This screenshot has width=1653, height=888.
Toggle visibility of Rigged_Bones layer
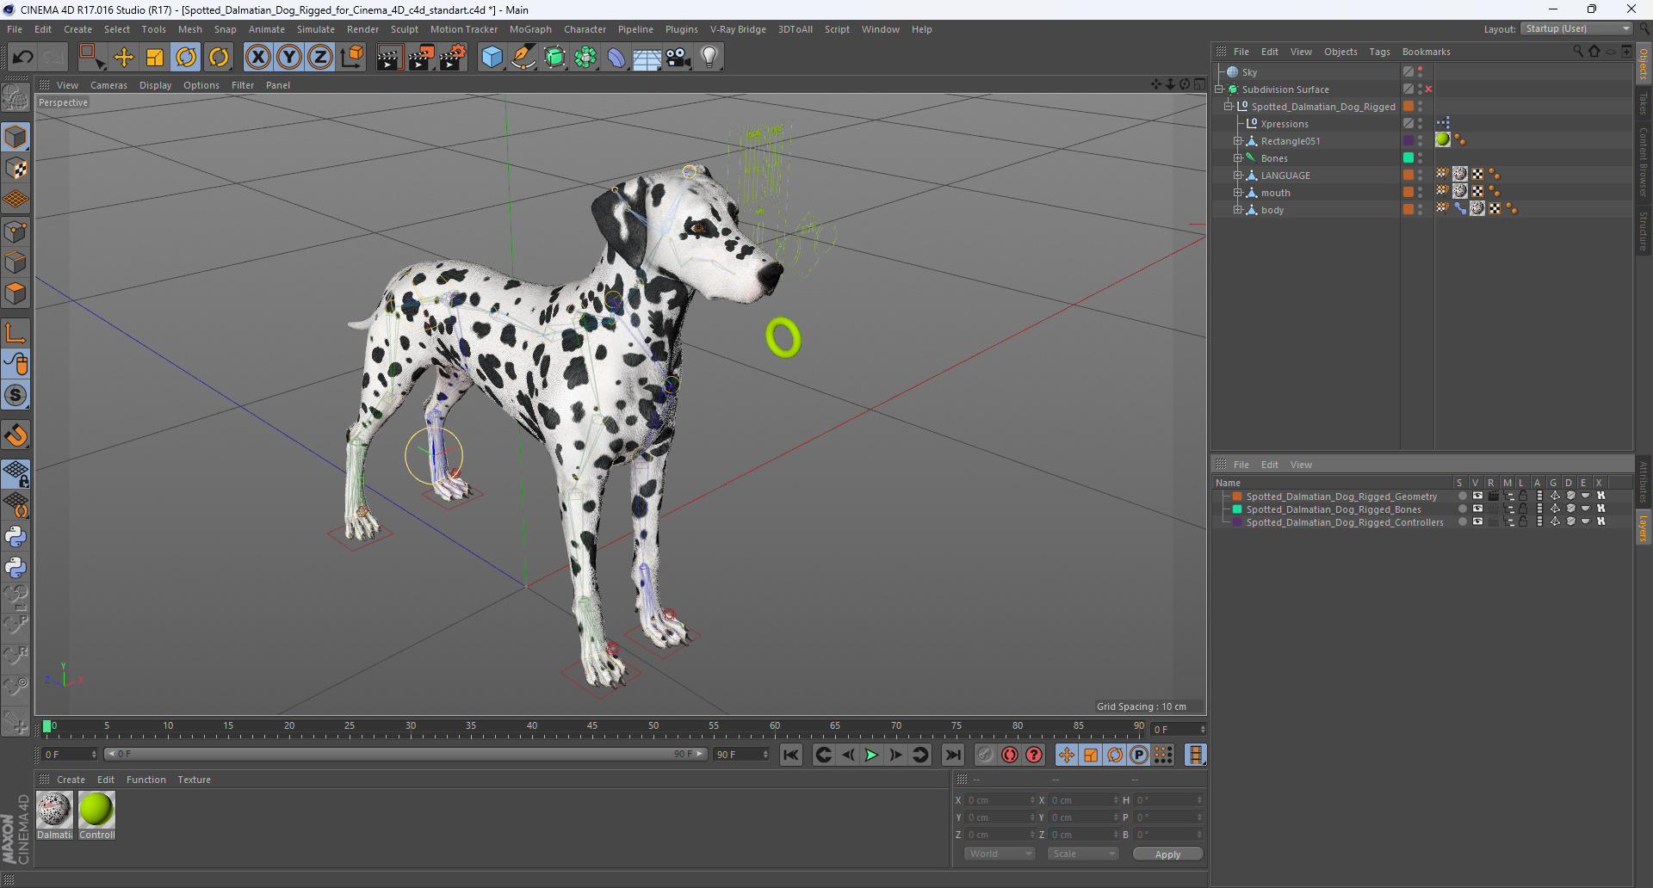1477,509
